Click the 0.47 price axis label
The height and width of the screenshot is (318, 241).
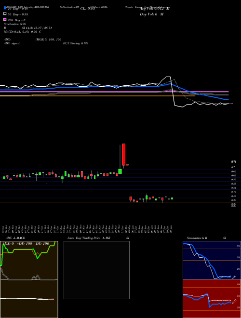coord(234,192)
